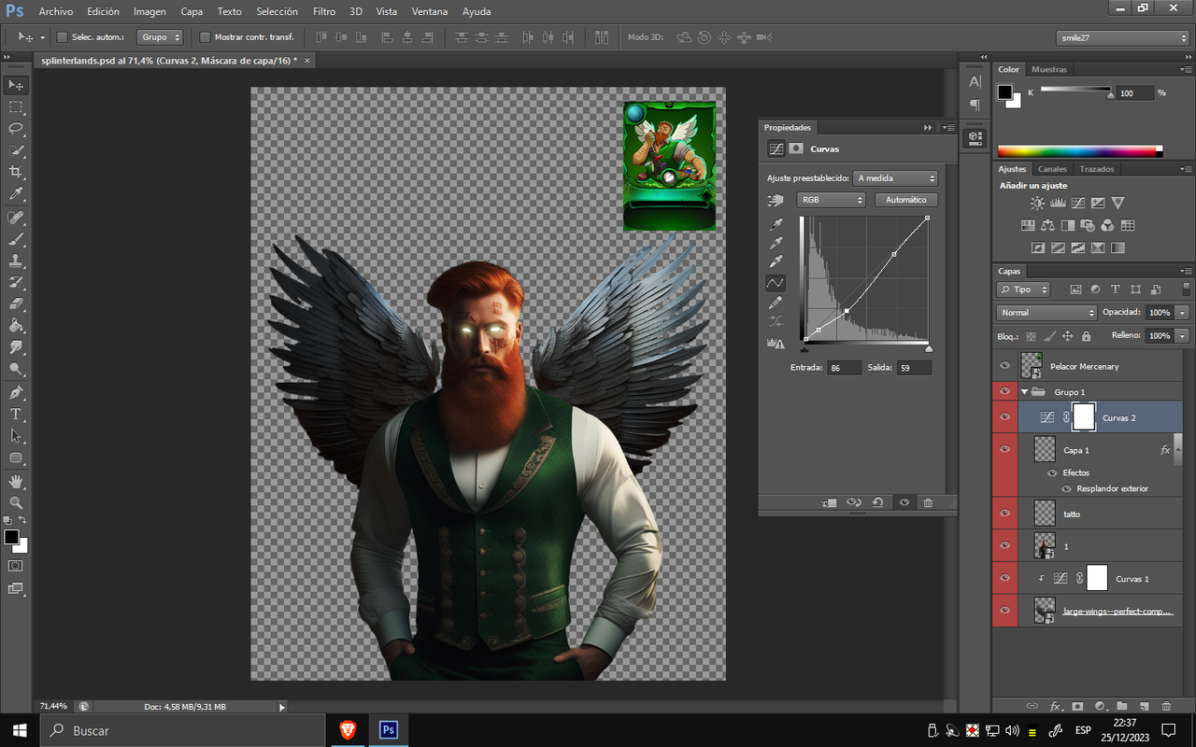Collapse the Grupo 1 folder triangle

pyautogui.click(x=1025, y=392)
